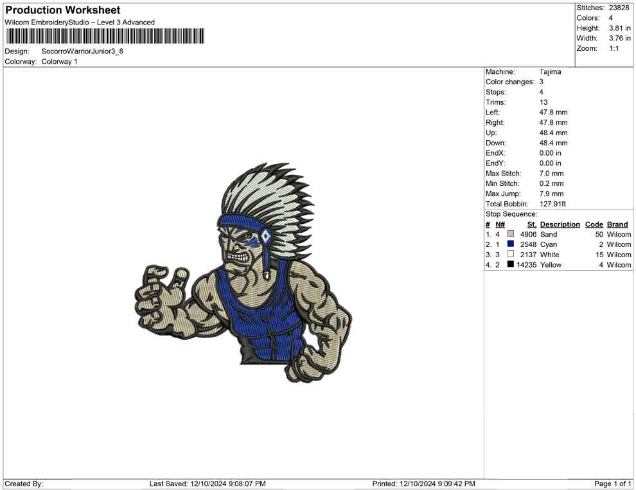The width and height of the screenshot is (636, 490).
Task: Click the St. column header
Action: pos(531,224)
